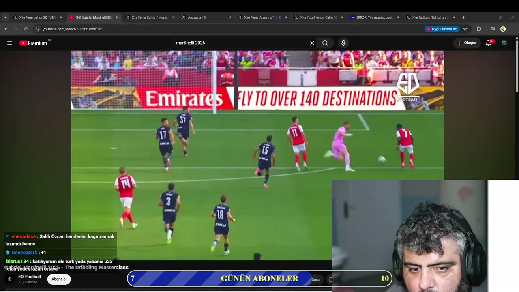The image size is (519, 292).
Task: Go back with the browser back arrow
Action: point(6,29)
